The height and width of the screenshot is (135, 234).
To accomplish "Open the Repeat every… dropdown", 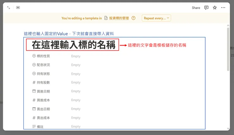I will click(x=156, y=18).
